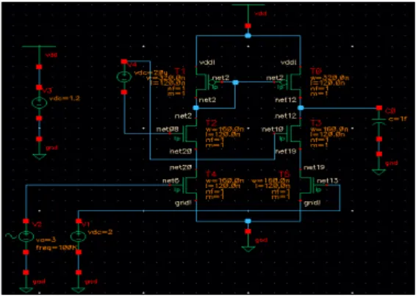Click the net12 output wire junction
The width and height of the screenshot is (416, 298).
coord(301,108)
